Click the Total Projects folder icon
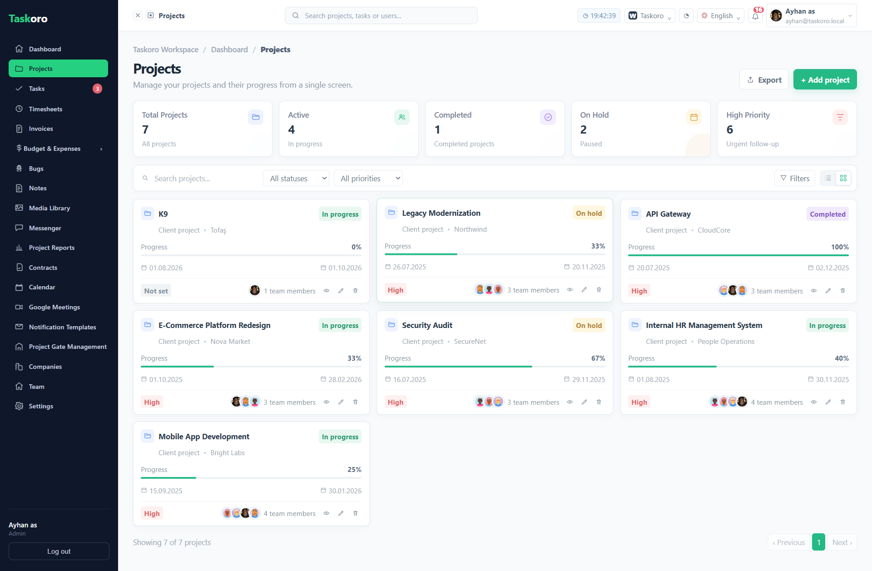 coord(256,117)
